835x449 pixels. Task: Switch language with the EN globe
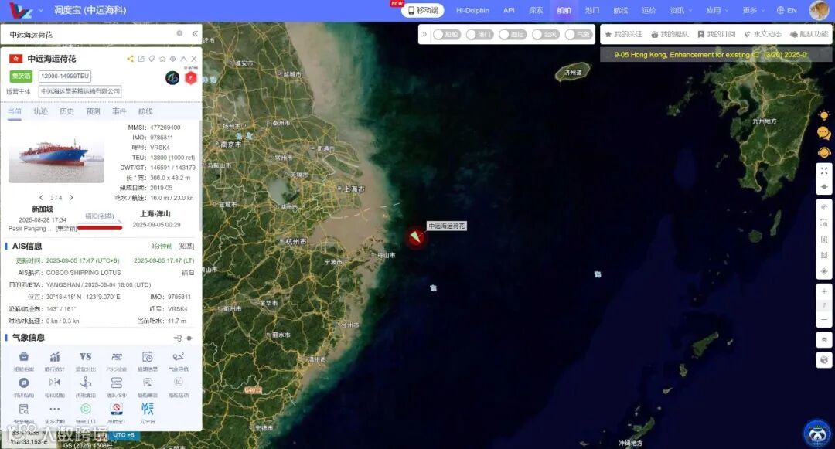pyautogui.click(x=786, y=10)
